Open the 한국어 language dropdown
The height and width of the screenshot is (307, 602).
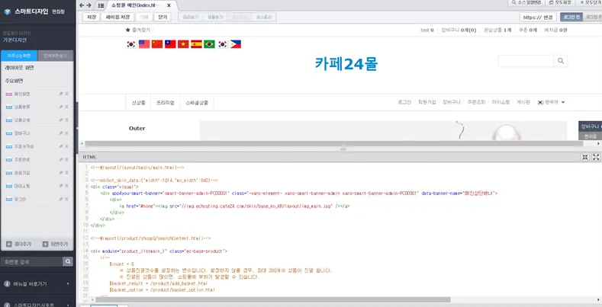552,102
